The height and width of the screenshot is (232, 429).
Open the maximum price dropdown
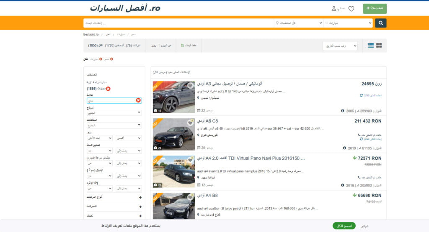click(129, 138)
